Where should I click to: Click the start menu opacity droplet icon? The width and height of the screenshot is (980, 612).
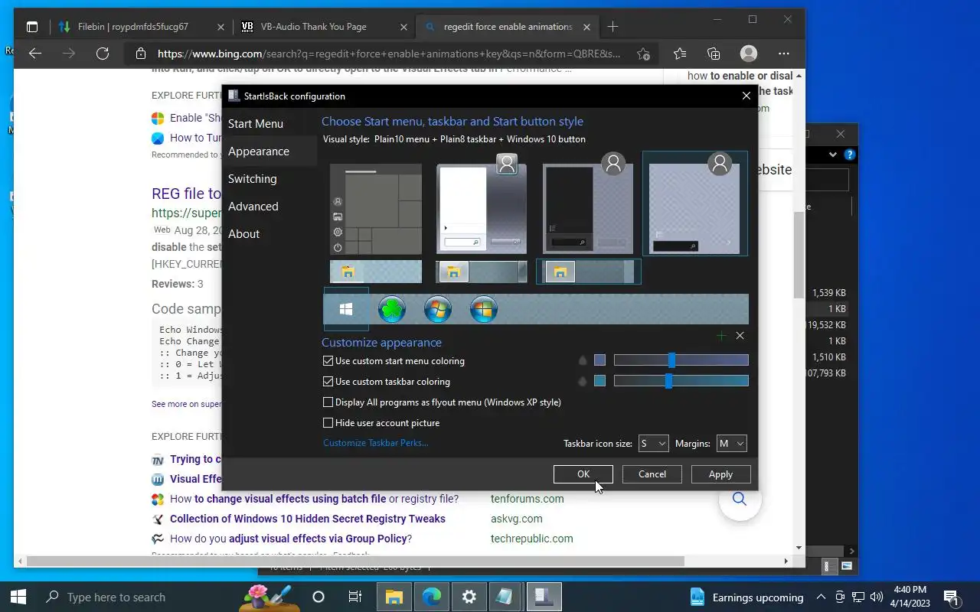point(583,360)
